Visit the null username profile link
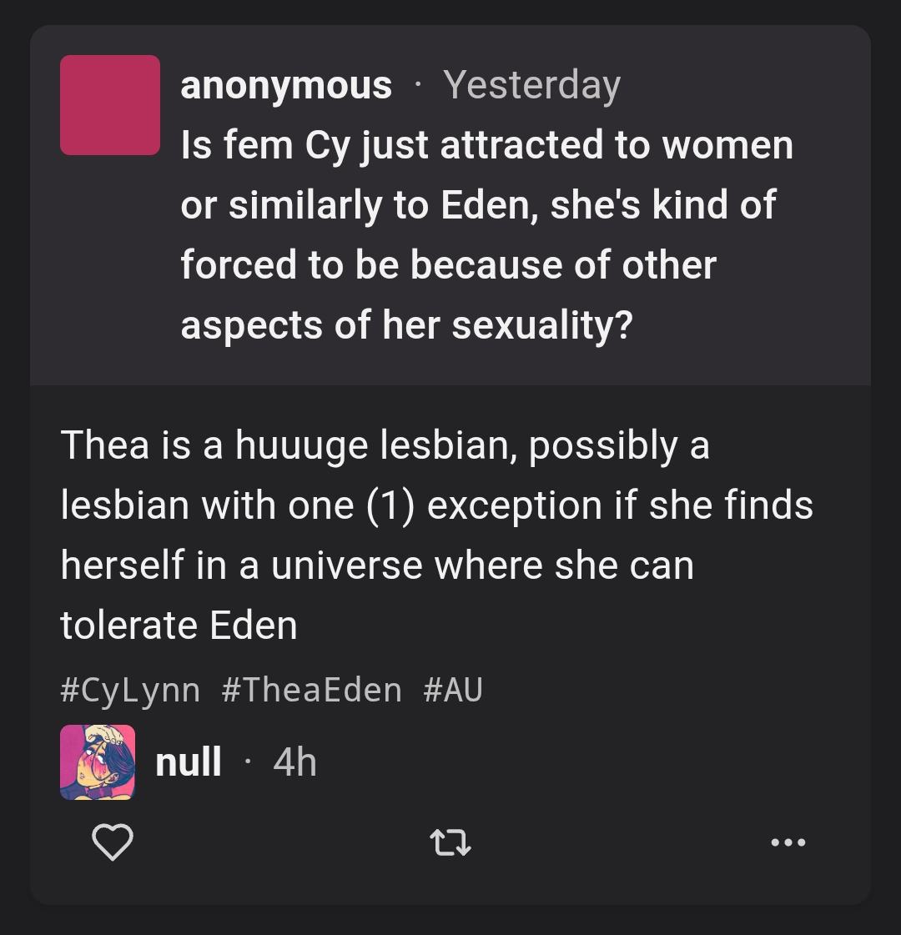The width and height of the screenshot is (901, 935). click(189, 762)
